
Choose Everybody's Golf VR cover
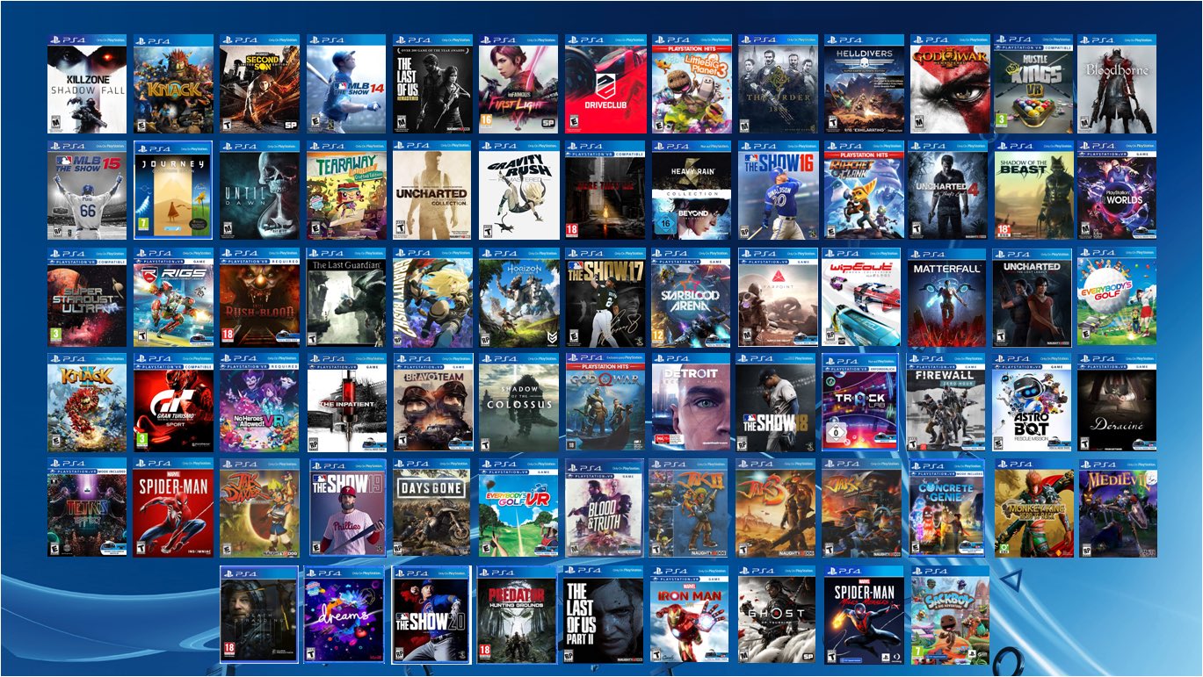518,508
